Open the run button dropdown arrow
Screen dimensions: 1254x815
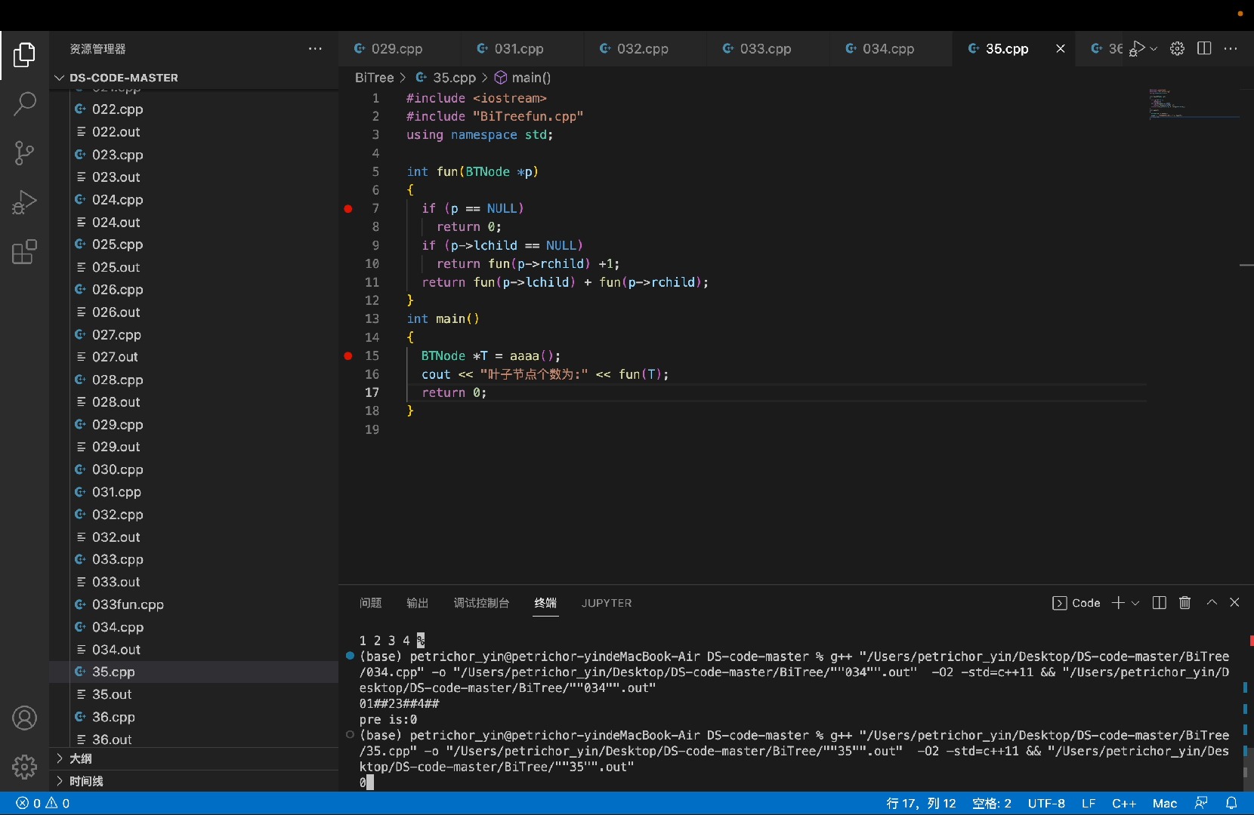[x=1154, y=49]
